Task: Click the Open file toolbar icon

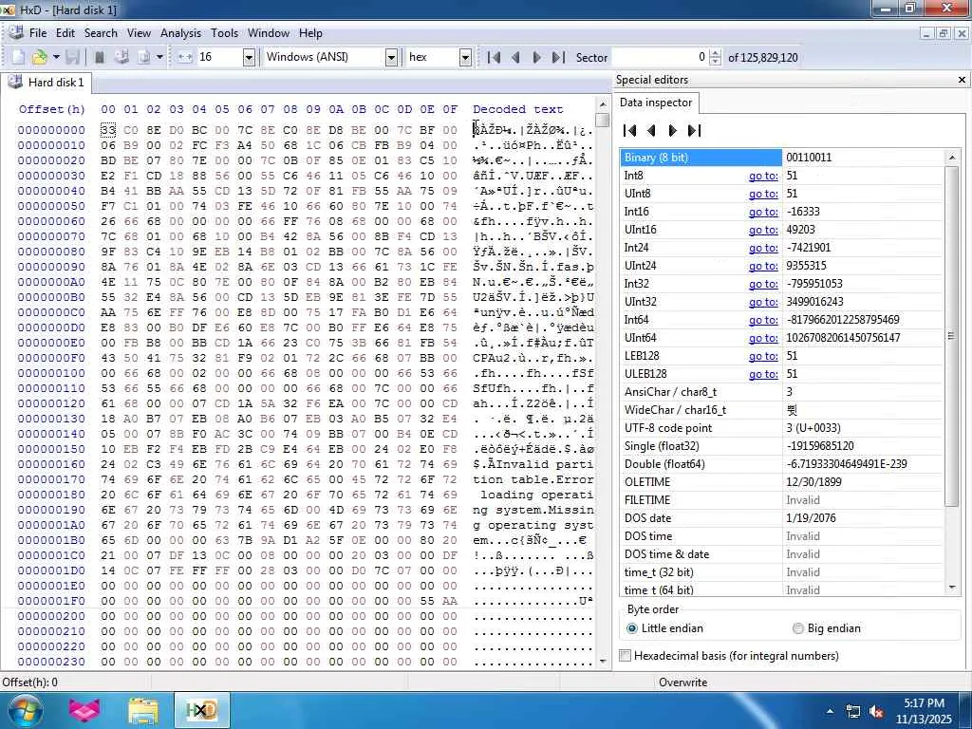Action: tap(40, 57)
